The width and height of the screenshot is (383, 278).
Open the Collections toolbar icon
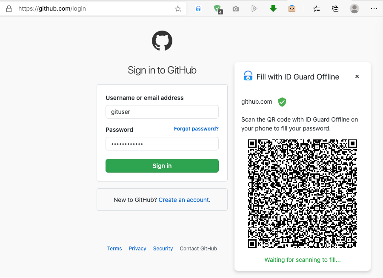[x=335, y=9]
